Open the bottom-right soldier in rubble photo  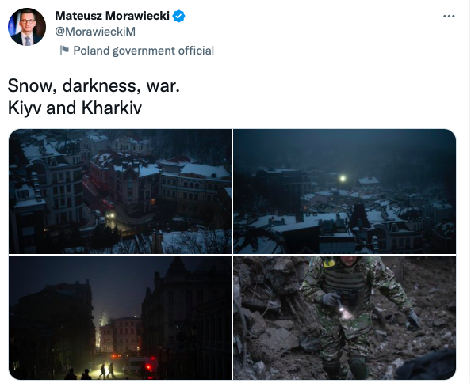click(345, 317)
